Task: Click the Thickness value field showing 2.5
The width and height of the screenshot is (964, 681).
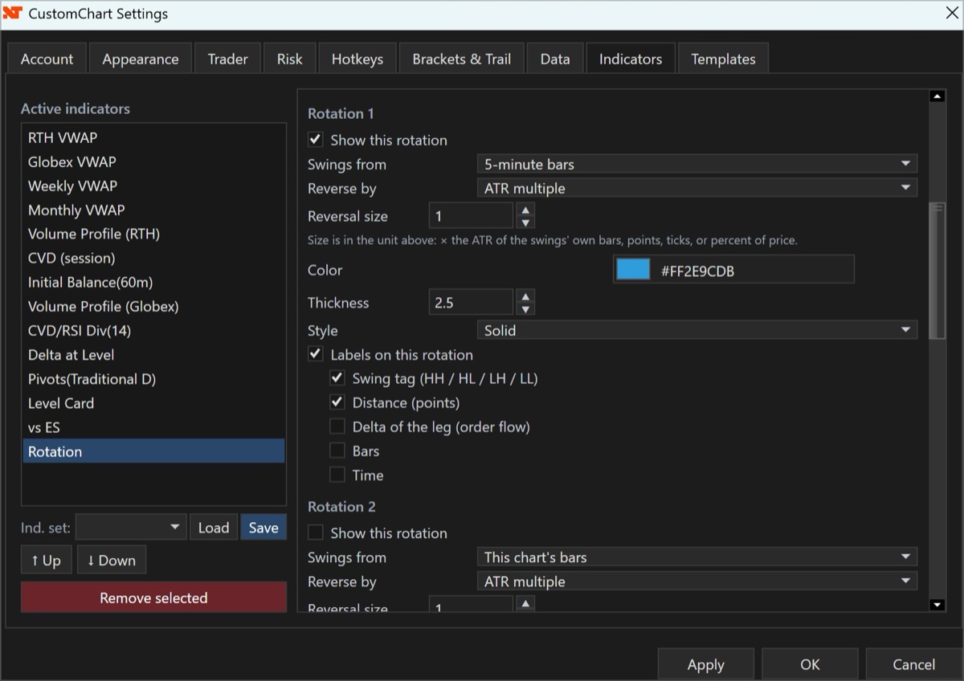Action: click(471, 303)
